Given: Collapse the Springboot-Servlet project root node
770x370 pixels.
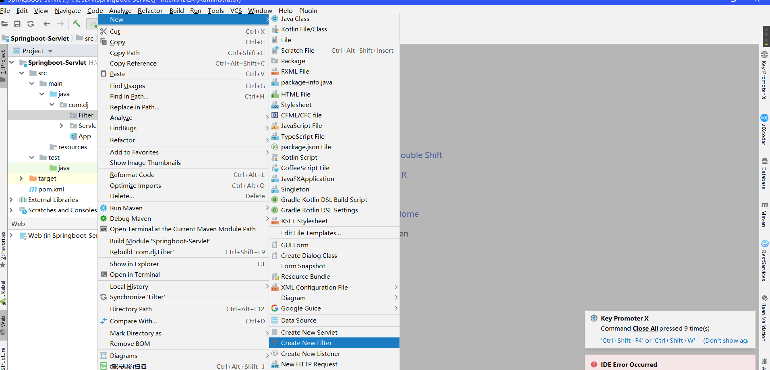Looking at the screenshot, I should [12, 62].
